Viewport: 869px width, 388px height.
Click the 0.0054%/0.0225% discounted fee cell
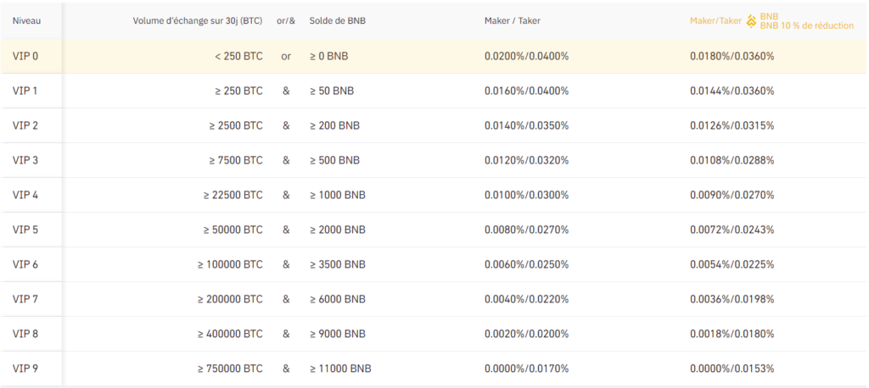coord(732,264)
